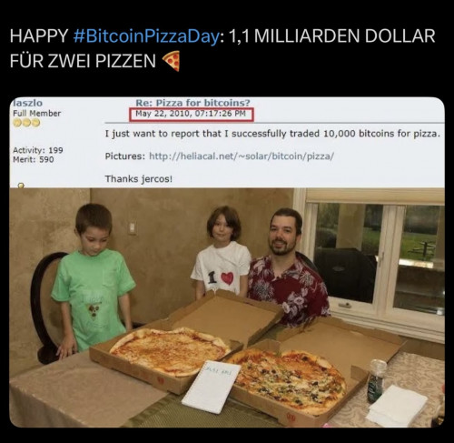Click the white notepad between pizza boxes
This screenshot has height=443, width=454.
212,387
